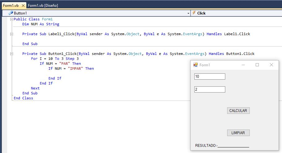Switch to the Form1.vb [Diseño] tab
This screenshot has width=282, height=153.
click(x=43, y=5)
